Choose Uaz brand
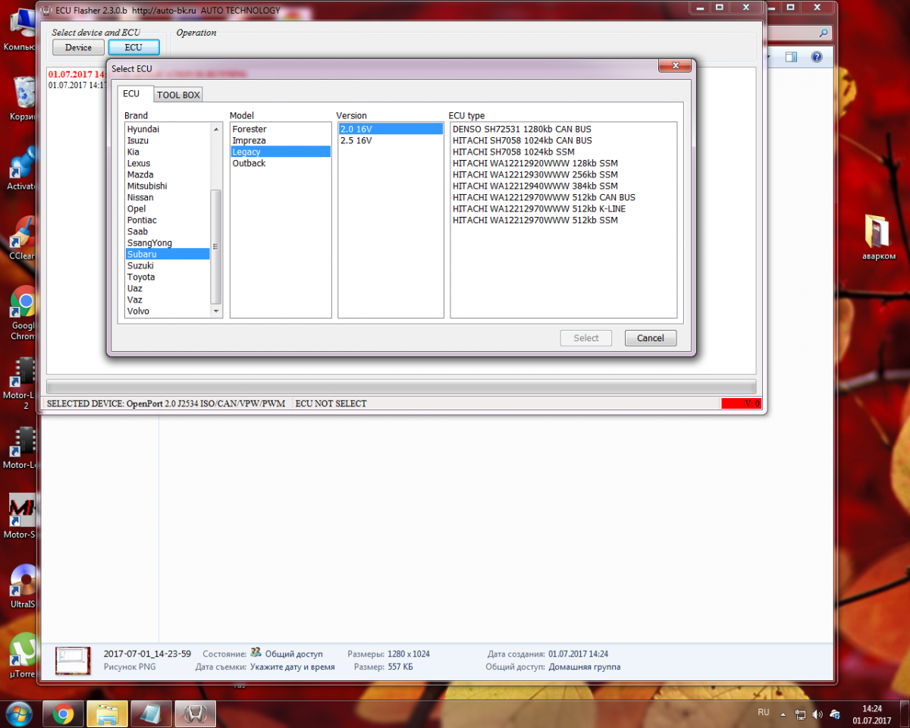The width and height of the screenshot is (910, 728). click(x=167, y=288)
